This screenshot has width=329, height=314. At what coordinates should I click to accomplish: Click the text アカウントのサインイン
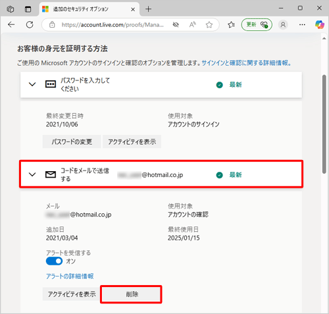tap(193, 124)
